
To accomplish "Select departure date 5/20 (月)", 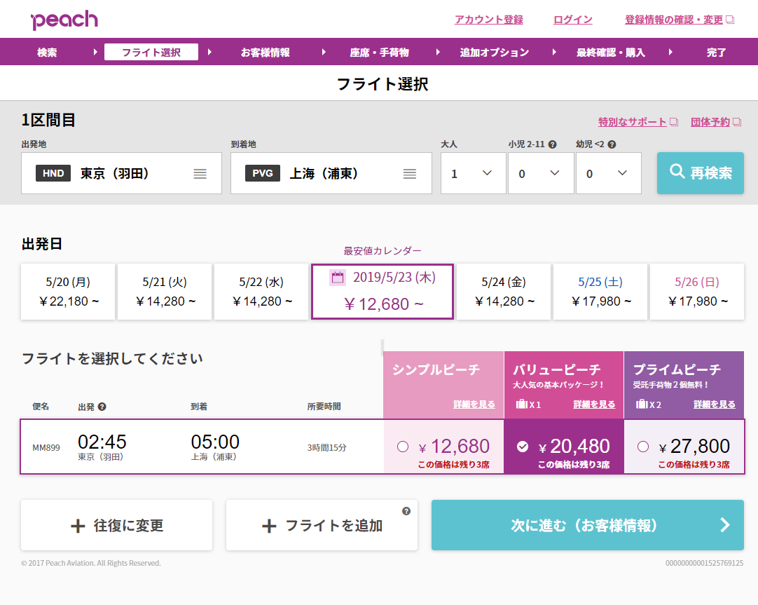I will click(x=68, y=292).
